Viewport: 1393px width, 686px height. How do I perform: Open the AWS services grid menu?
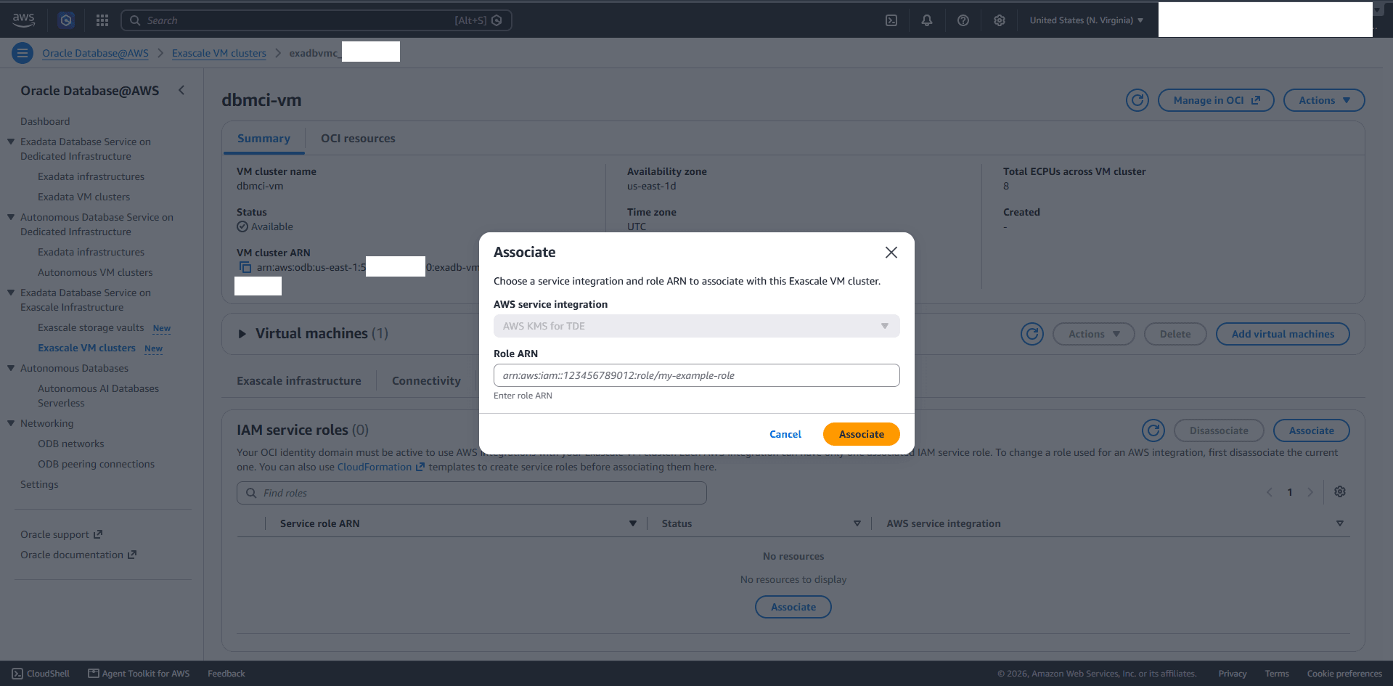pos(102,20)
